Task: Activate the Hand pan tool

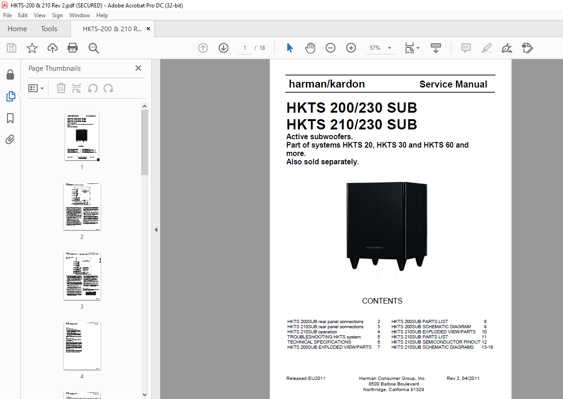Action: point(310,48)
